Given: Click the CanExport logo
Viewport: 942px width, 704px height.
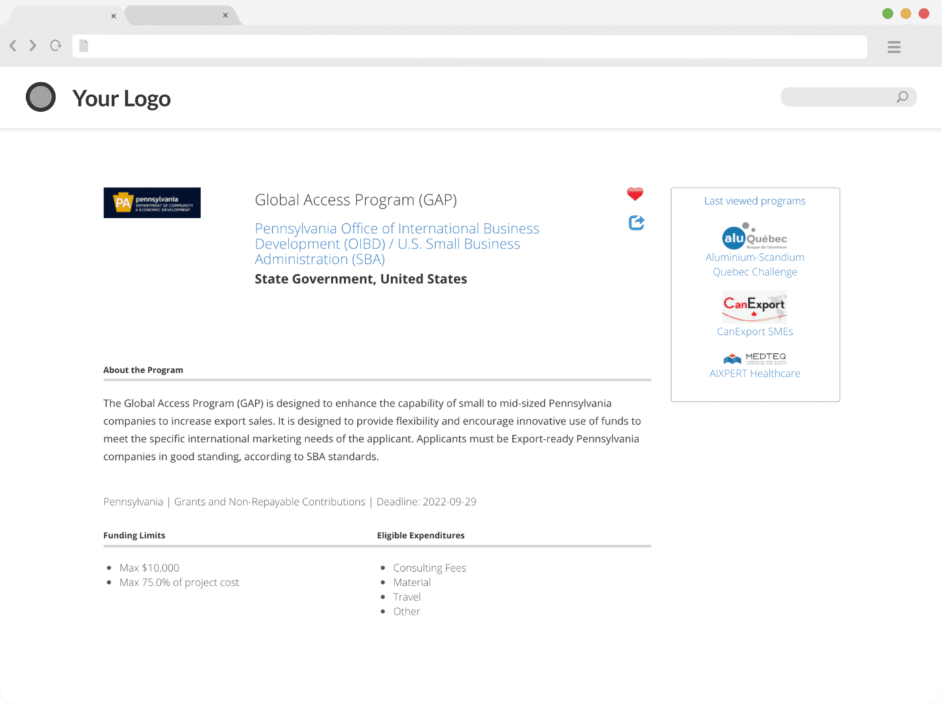Looking at the screenshot, I should pyautogui.click(x=754, y=307).
